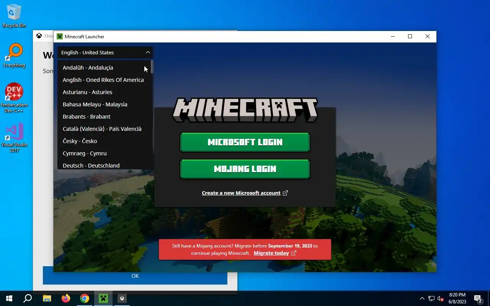Select Embarcadero Dev-C++ desktop shortcut
This screenshot has height=306, width=490.
14,98
